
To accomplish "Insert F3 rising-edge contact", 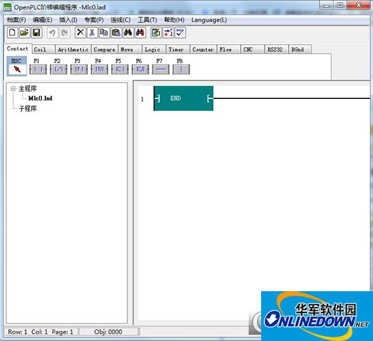I will pyautogui.click(x=79, y=69).
